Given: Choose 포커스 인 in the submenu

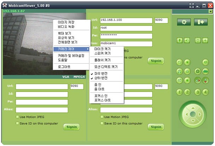Looking at the screenshot, I should [107, 96].
